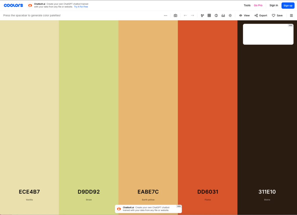Click the Coolors logo
297x215 pixels.
[x=13, y=5]
